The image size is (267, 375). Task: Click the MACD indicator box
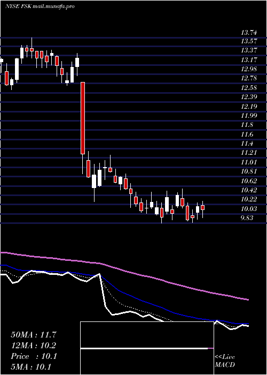[x=147, y=348]
